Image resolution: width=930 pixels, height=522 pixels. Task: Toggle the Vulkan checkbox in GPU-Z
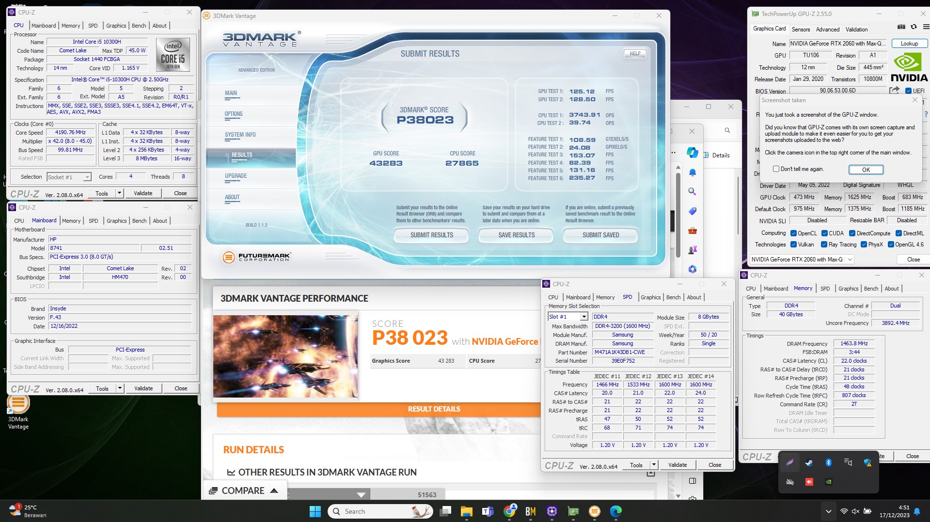[793, 245]
